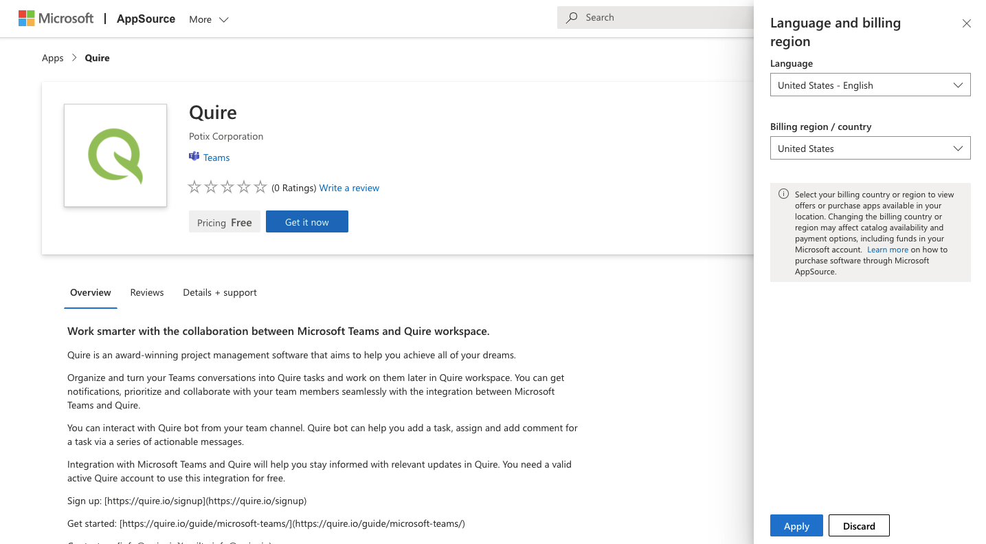The image size is (986, 544).
Task: Click the 'Work smarter with the collaboration' heading
Action: pyautogui.click(x=278, y=331)
